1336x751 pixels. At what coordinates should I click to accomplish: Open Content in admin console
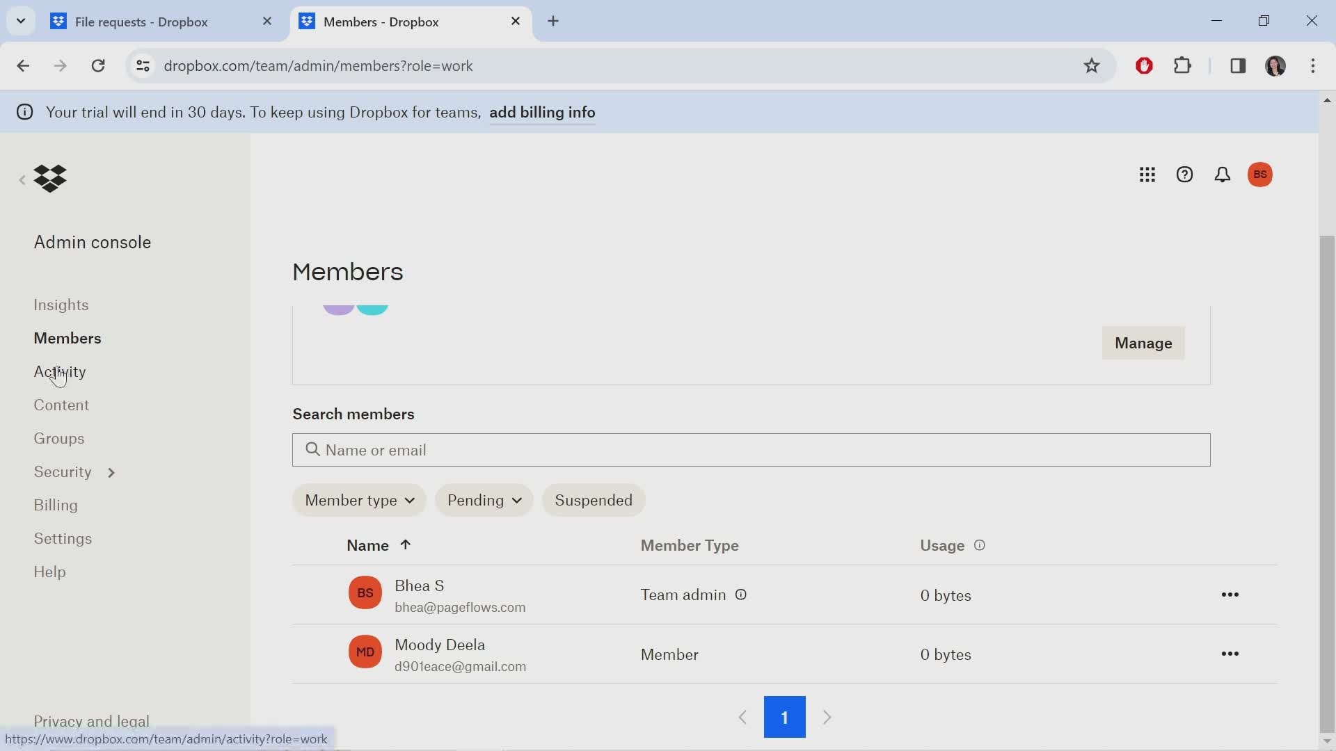tap(61, 405)
